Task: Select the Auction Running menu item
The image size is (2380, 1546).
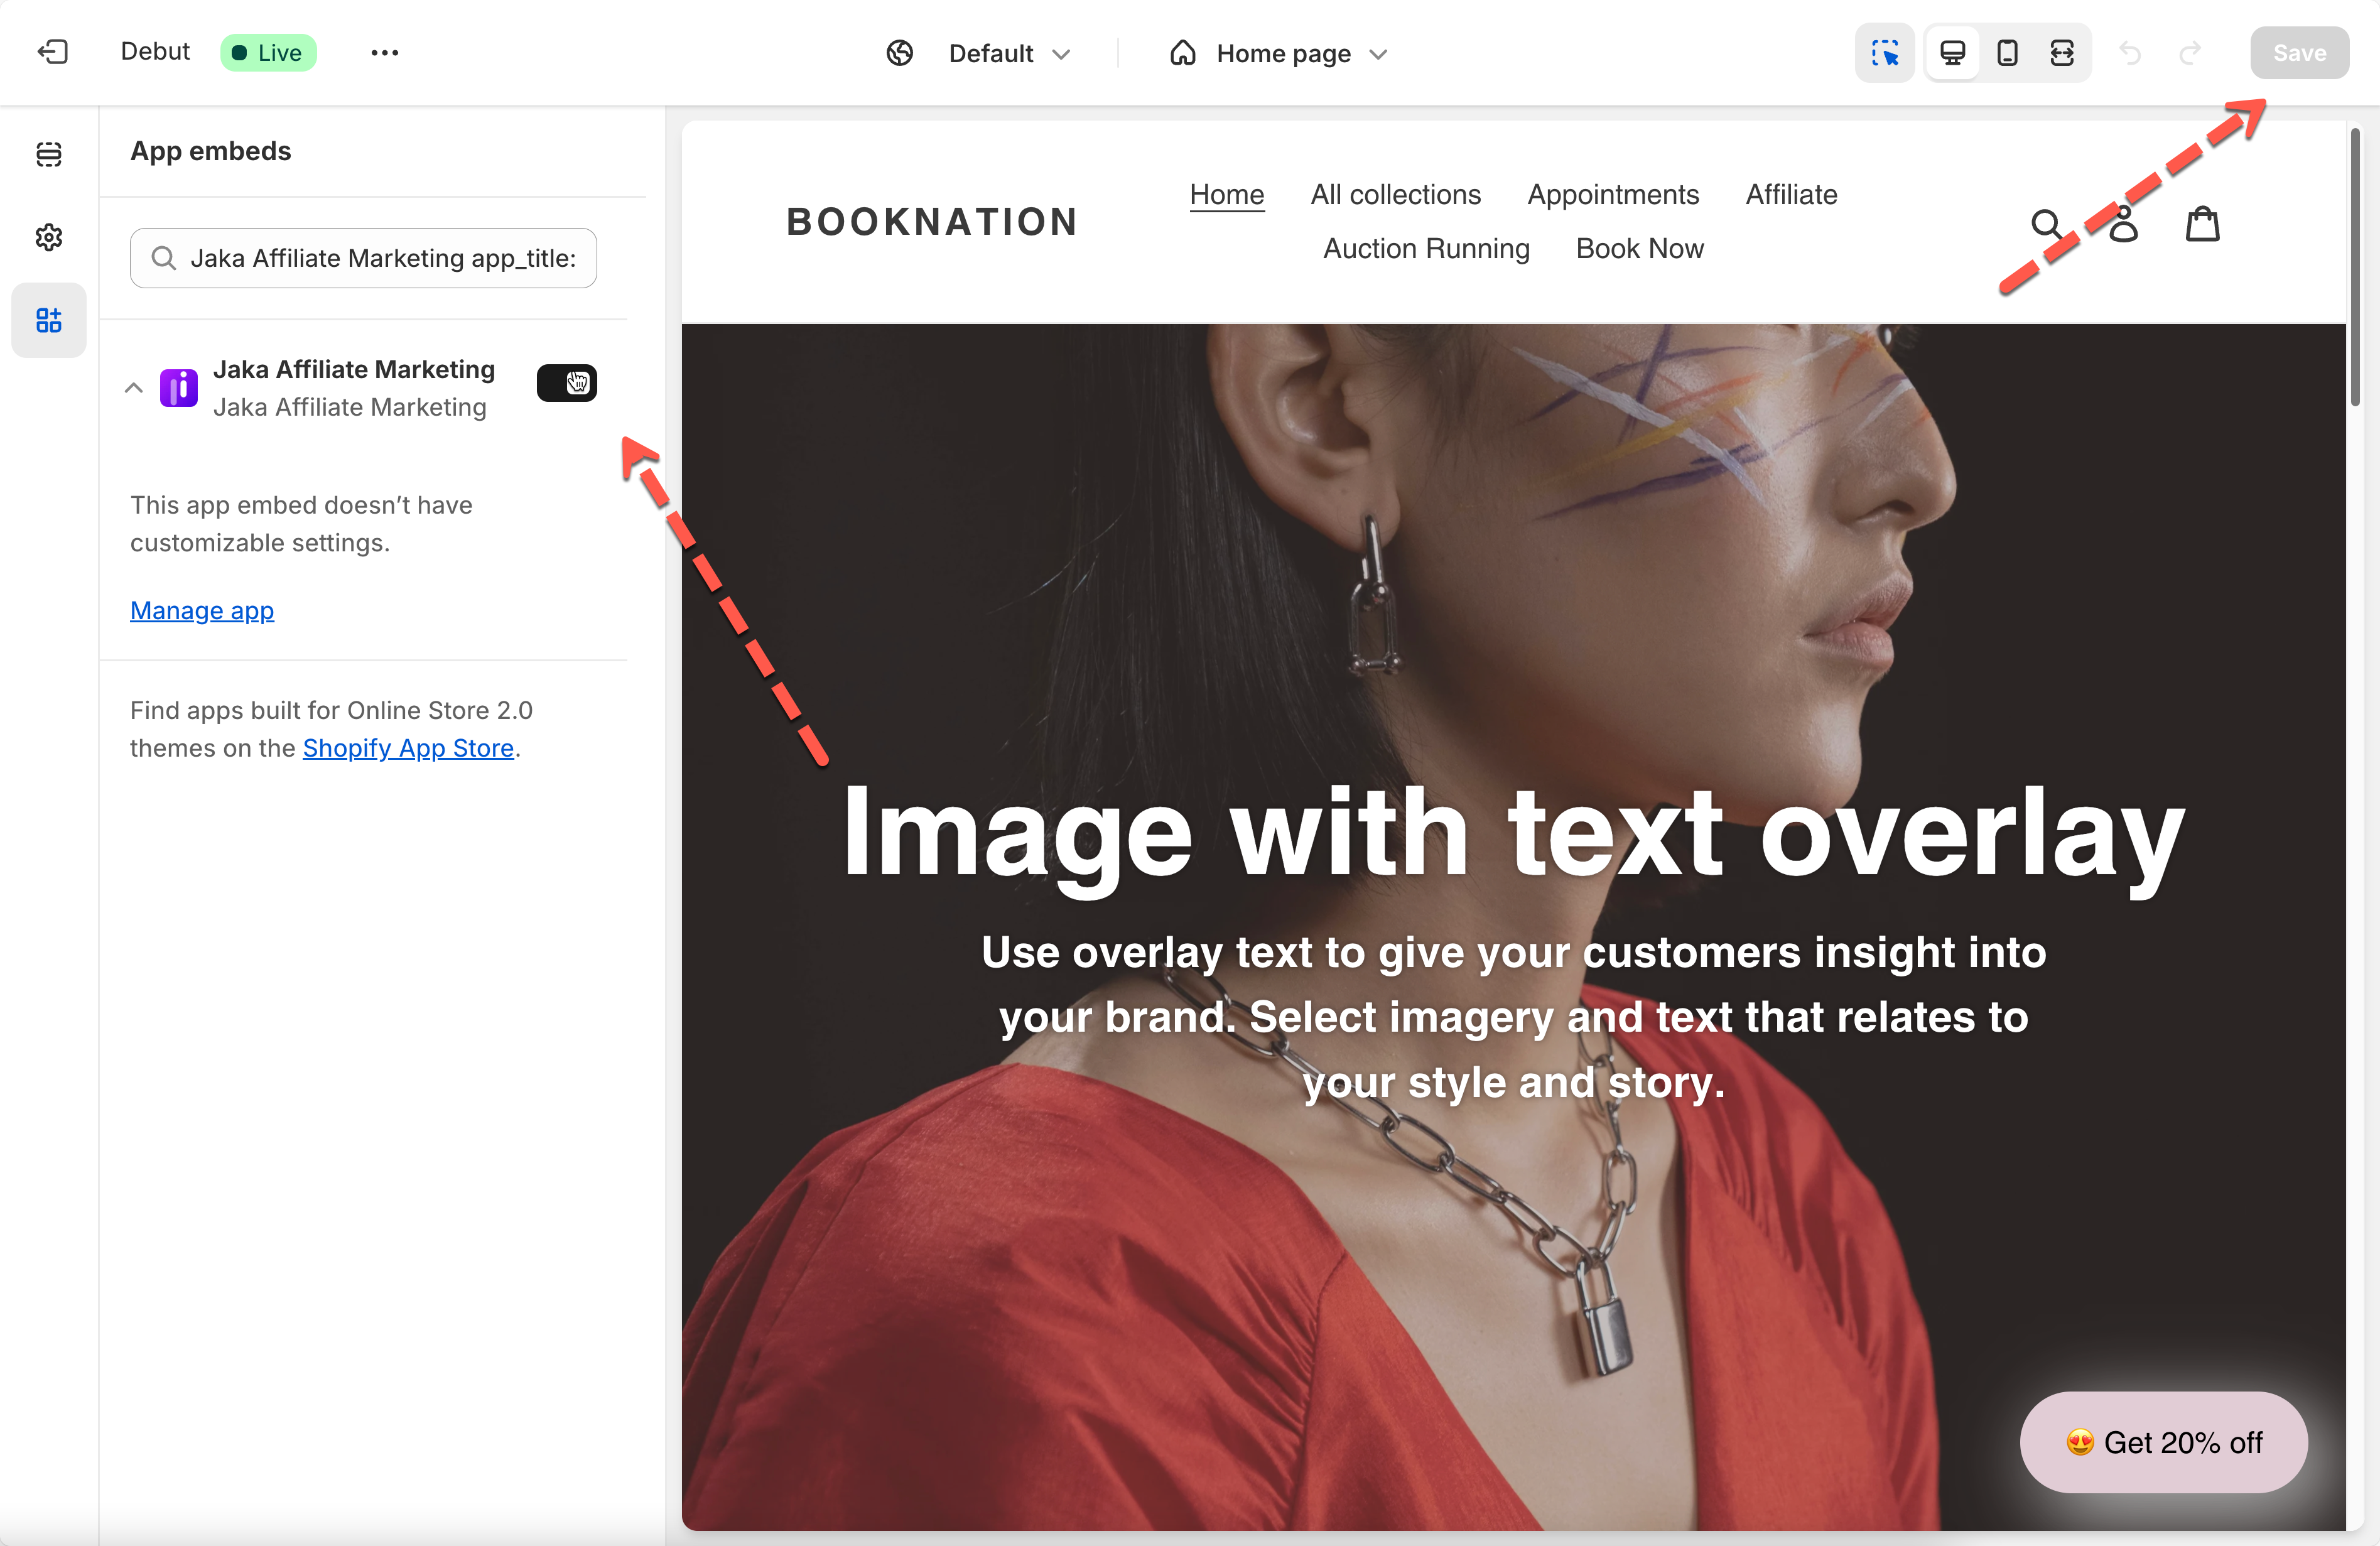Action: coord(1426,248)
